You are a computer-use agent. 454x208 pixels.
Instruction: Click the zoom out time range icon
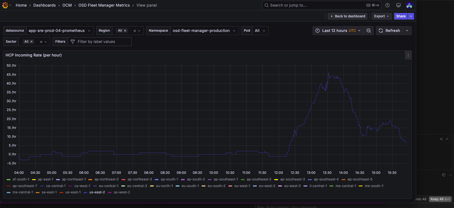click(x=368, y=31)
